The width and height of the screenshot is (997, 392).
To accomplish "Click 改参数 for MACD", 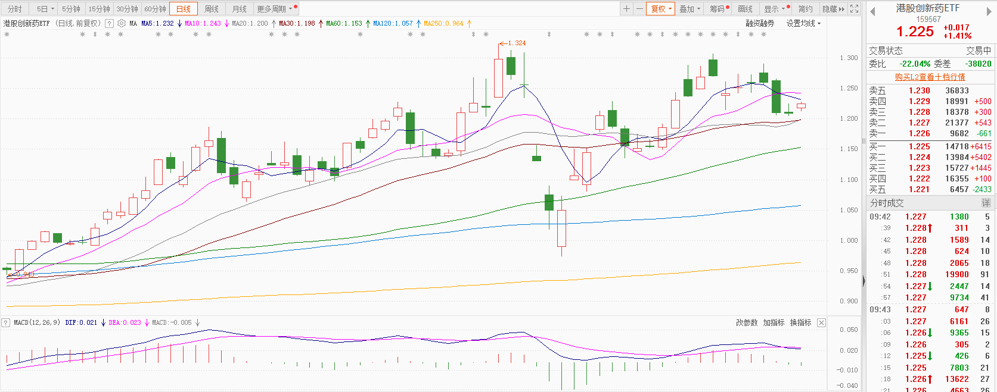I will point(747,322).
